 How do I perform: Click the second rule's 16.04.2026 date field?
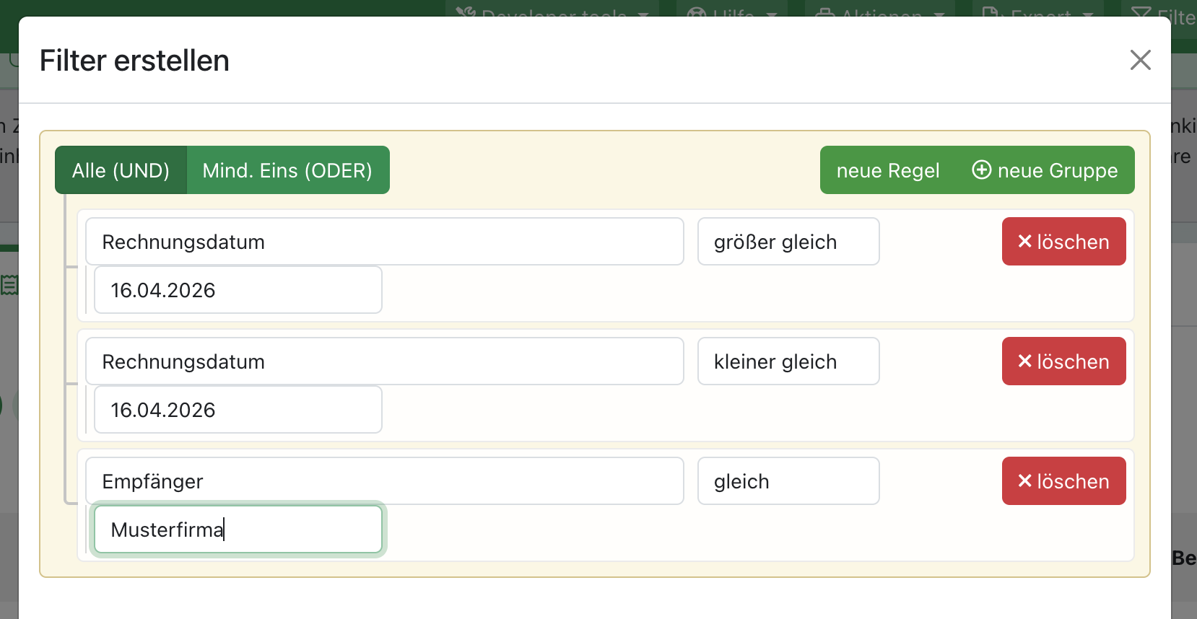pos(238,410)
